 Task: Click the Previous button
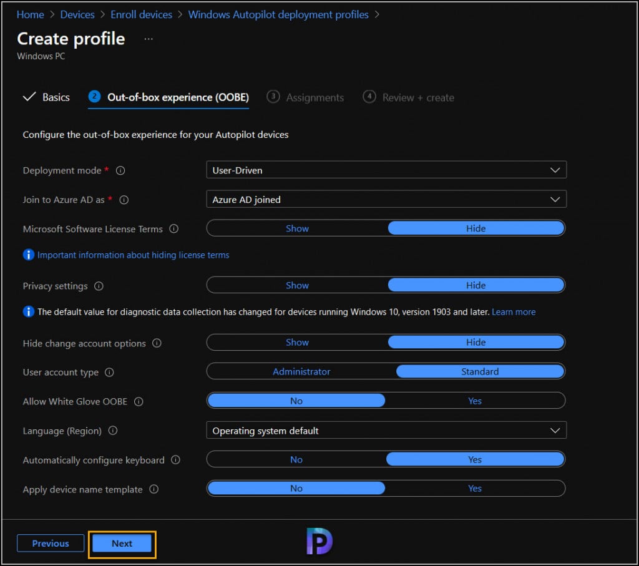point(51,544)
